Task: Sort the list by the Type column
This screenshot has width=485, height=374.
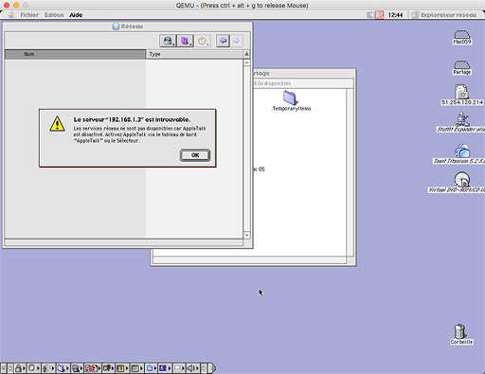Action: click(x=194, y=54)
